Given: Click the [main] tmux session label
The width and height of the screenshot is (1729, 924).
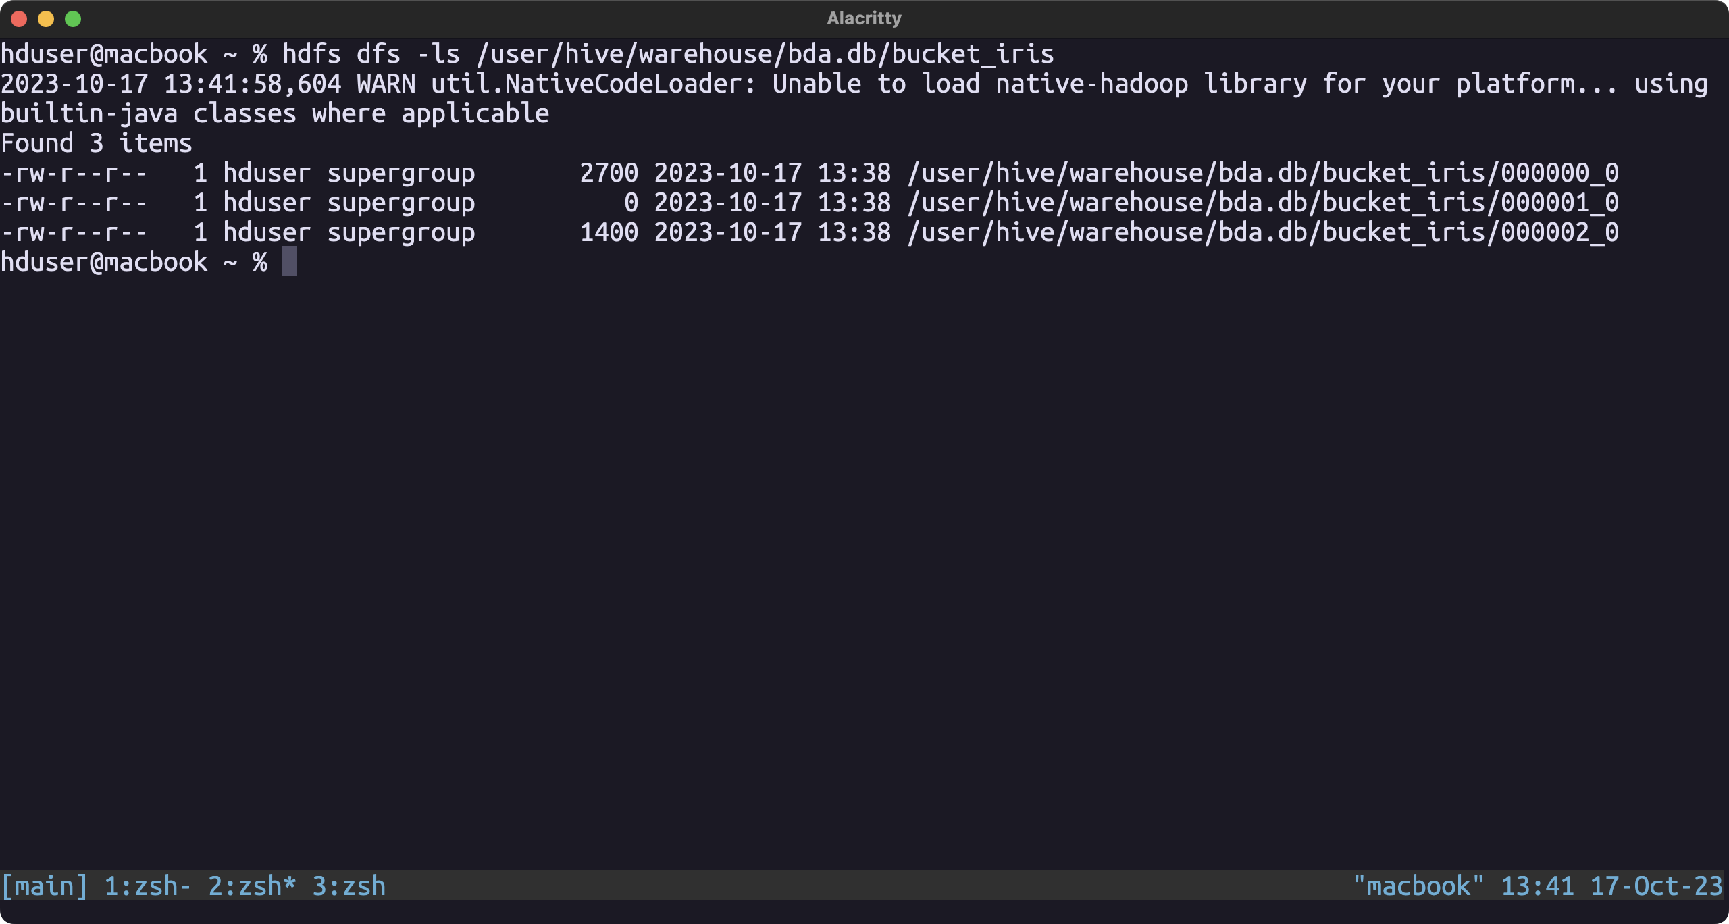Looking at the screenshot, I should [45, 886].
